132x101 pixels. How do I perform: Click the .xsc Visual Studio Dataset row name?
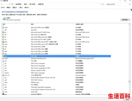pyautogui.click(x=5, y=78)
